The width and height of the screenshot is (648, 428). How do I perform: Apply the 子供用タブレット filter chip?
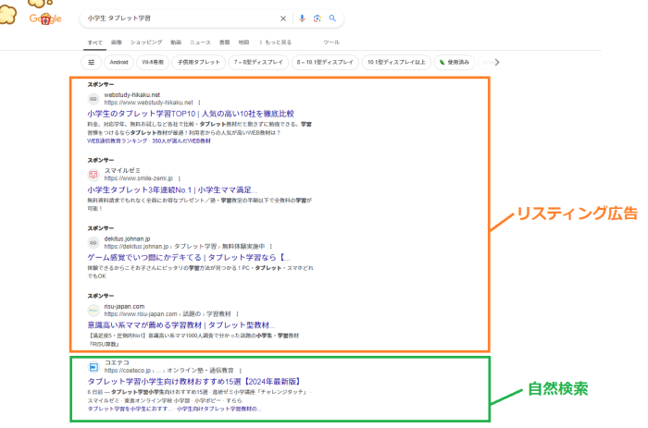point(199,62)
